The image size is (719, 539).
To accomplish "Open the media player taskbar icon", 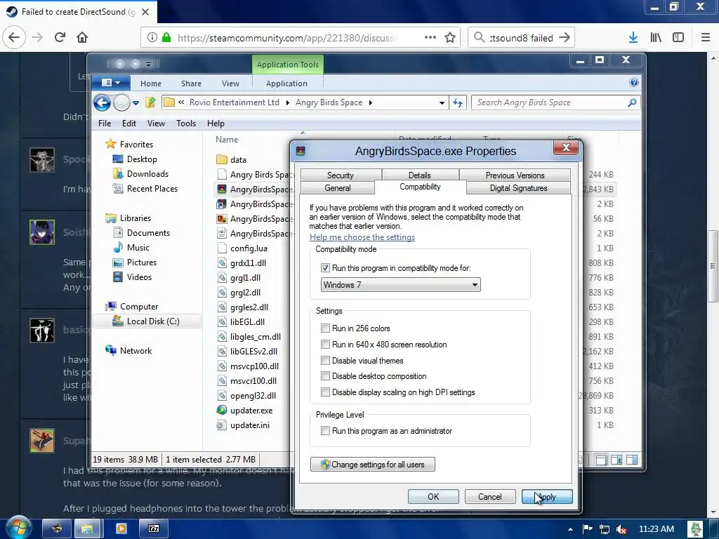I will 121,529.
